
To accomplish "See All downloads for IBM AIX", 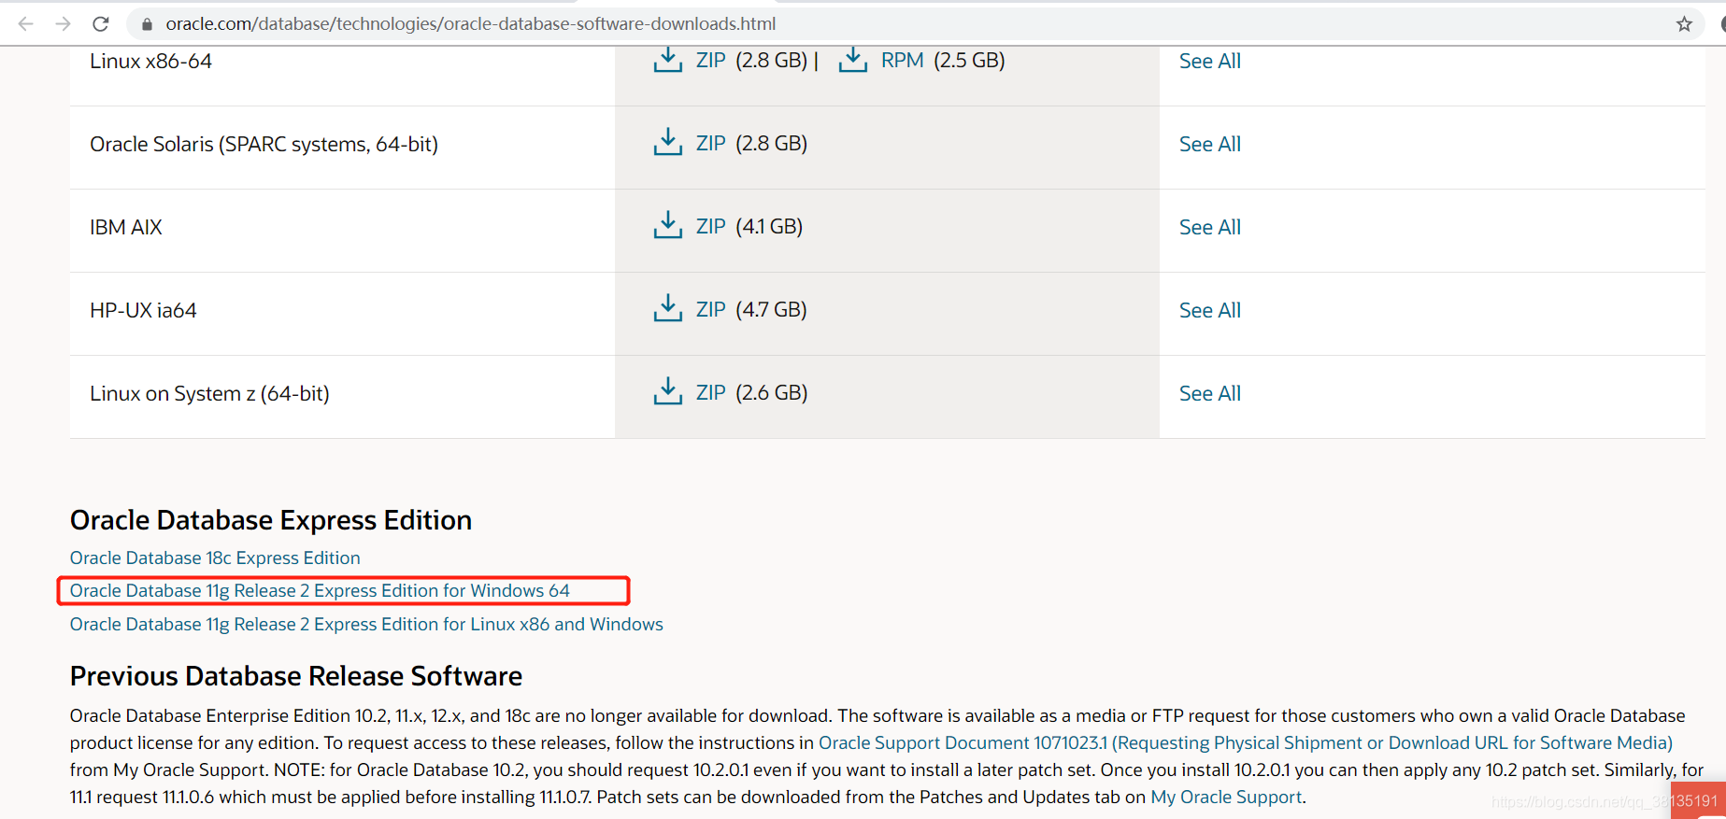I will point(1209,228).
